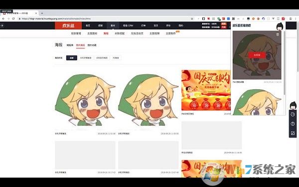Click the blue grid extension icon

coord(228,19)
